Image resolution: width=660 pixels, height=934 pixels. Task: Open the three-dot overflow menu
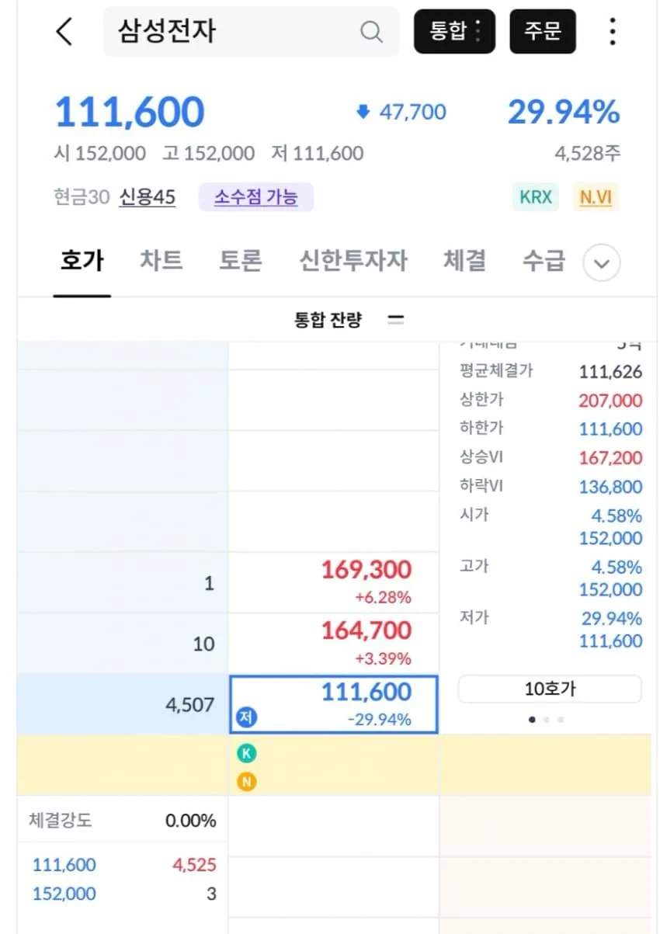pos(613,31)
